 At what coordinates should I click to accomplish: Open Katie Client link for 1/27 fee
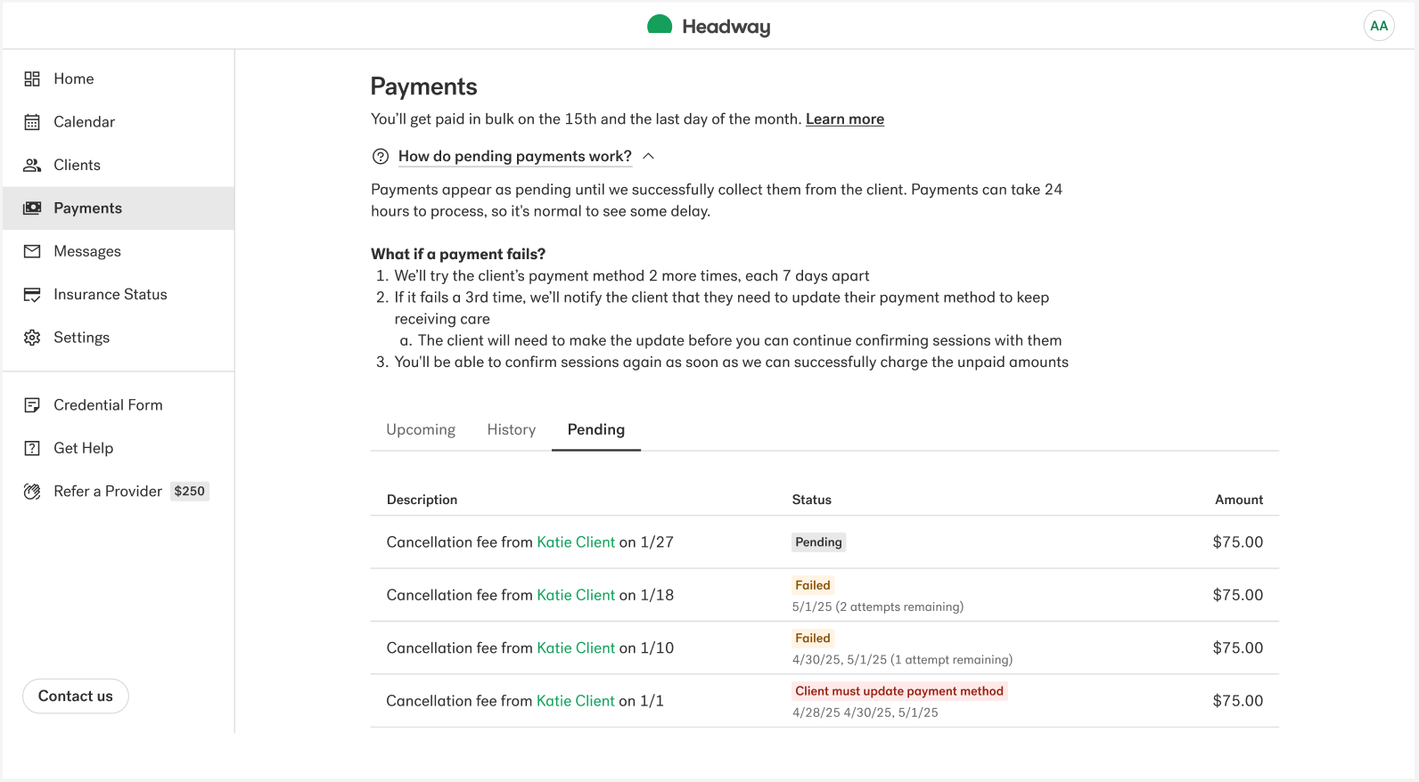tap(576, 542)
